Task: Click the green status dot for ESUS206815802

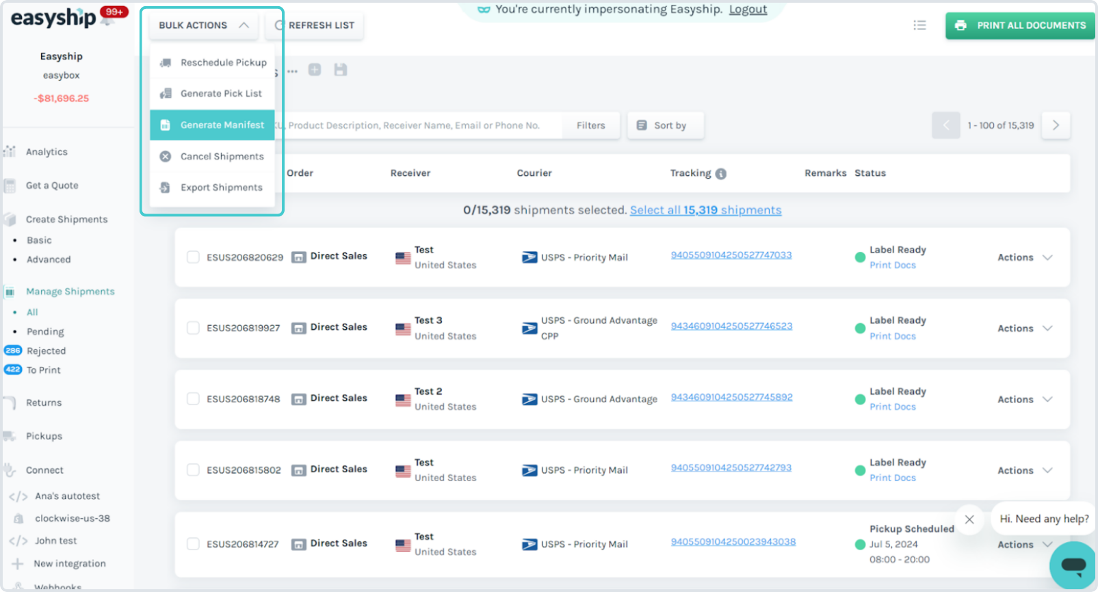Action: 860,471
